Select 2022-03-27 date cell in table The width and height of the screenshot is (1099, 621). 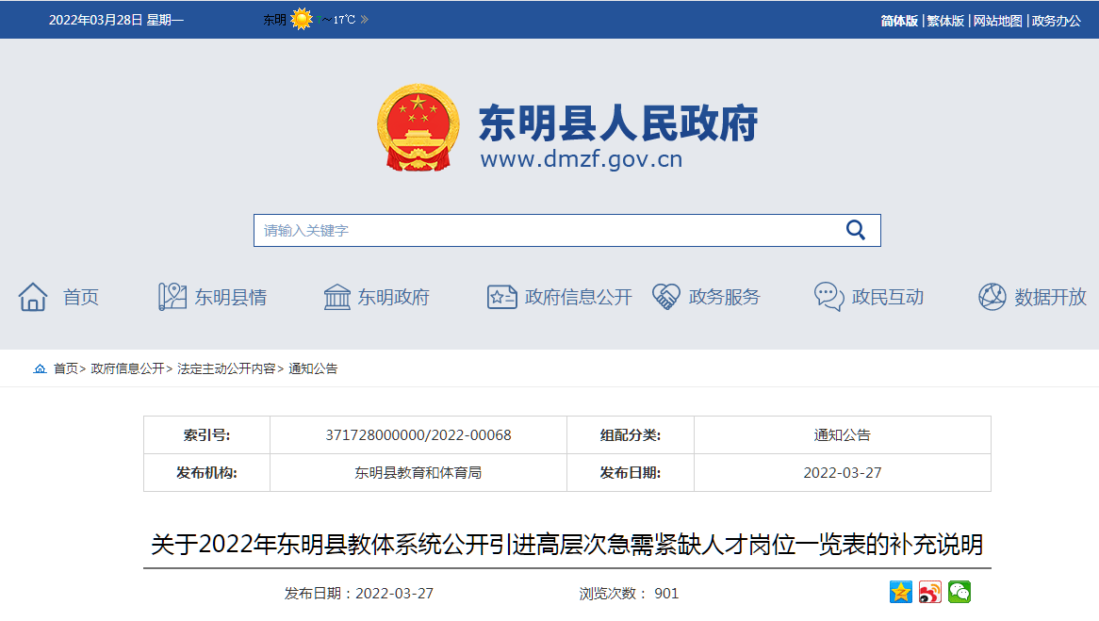click(843, 473)
